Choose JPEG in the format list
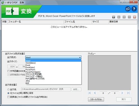The width and height of the screenshot is (139, 106). pyautogui.click(x=53, y=81)
